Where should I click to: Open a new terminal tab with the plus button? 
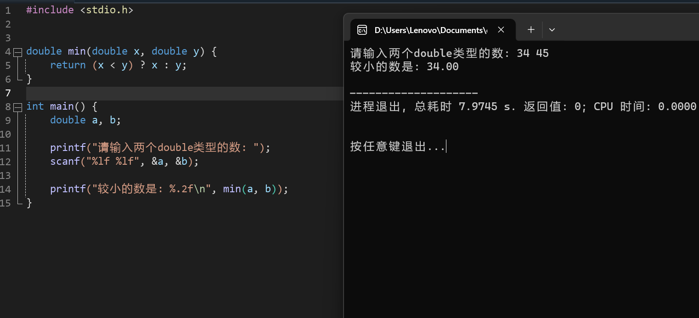(x=530, y=29)
